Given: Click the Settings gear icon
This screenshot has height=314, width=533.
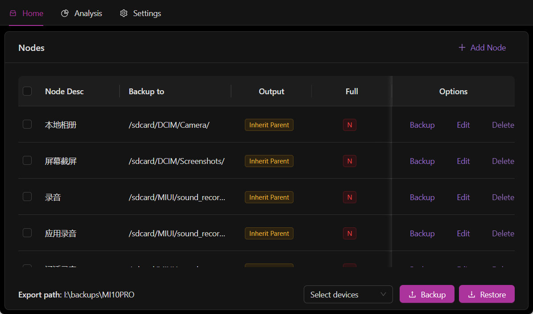Looking at the screenshot, I should [x=124, y=13].
